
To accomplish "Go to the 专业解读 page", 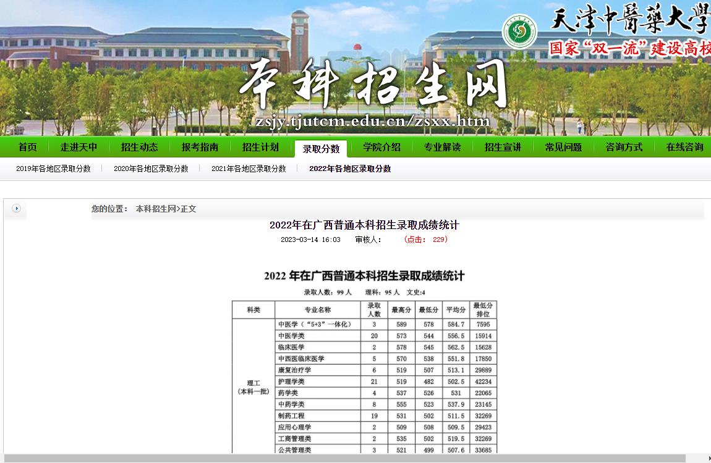I will pos(442,147).
